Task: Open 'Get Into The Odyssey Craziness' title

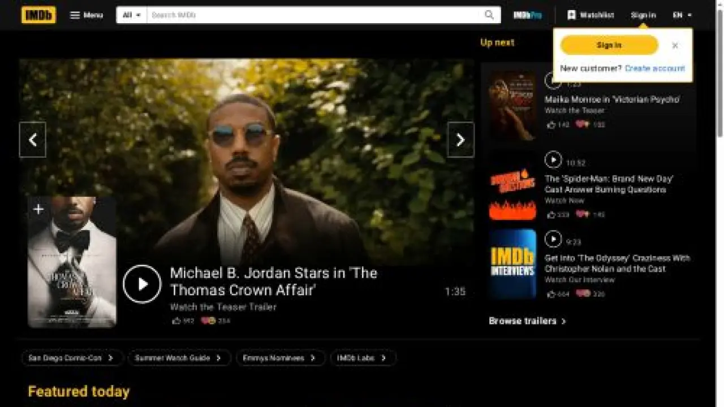Action: click(617, 263)
